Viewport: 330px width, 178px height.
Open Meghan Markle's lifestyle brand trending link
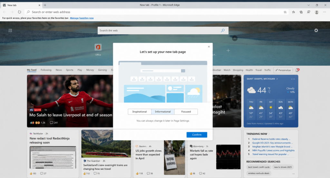pos(272,147)
